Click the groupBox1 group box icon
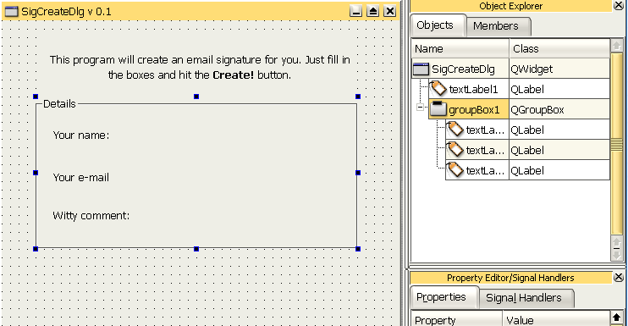Image resolution: width=628 pixels, height=326 pixels. click(x=438, y=109)
